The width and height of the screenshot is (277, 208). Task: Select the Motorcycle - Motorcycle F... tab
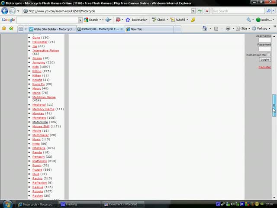pos(100,29)
